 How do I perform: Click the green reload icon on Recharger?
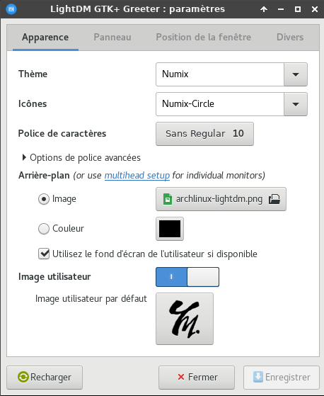coord(23,378)
